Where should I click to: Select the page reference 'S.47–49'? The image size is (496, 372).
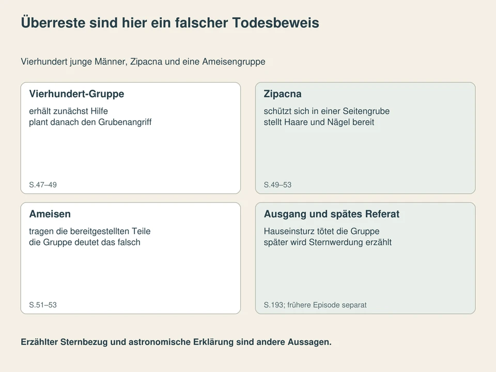43,185
